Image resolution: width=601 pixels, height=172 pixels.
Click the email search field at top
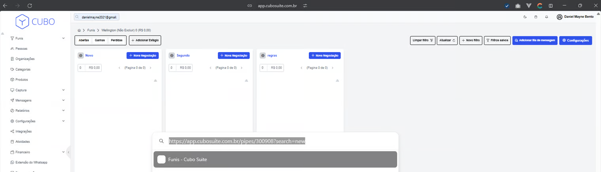pyautogui.click(x=97, y=17)
